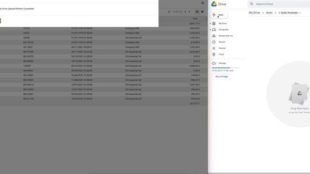The width and height of the screenshot is (310, 174).
Task: Click the 20,772.71 grand total
Action: (195, 103)
